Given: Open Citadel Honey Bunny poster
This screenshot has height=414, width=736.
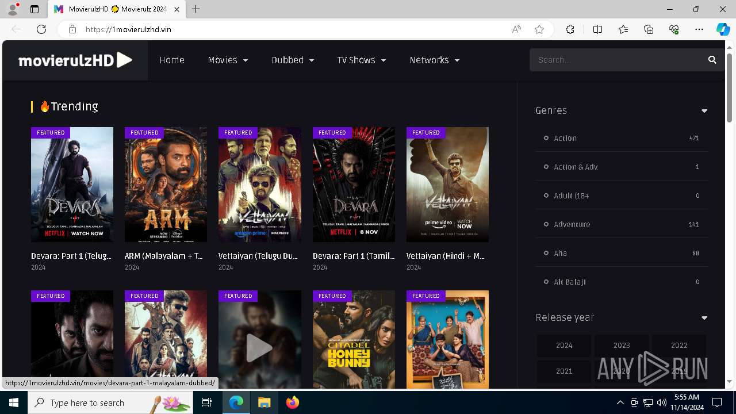Looking at the screenshot, I should (x=354, y=339).
